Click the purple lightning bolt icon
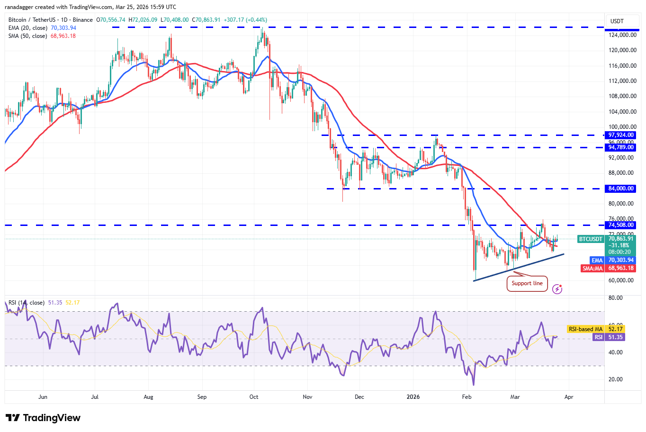 [x=557, y=289]
